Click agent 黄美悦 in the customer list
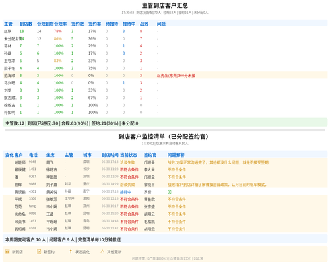 click(x=51, y=192)
